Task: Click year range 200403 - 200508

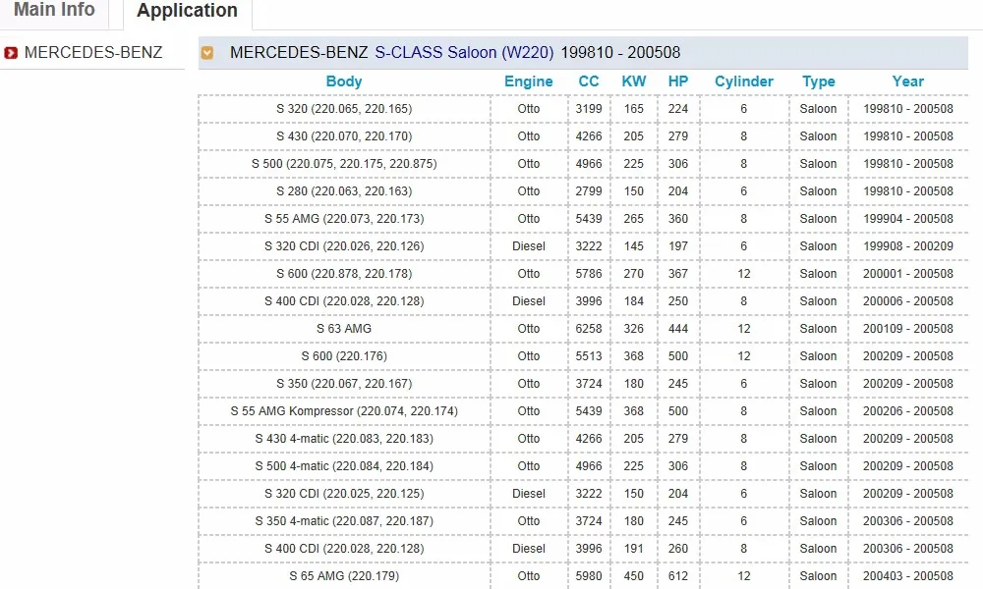Action: (907, 576)
